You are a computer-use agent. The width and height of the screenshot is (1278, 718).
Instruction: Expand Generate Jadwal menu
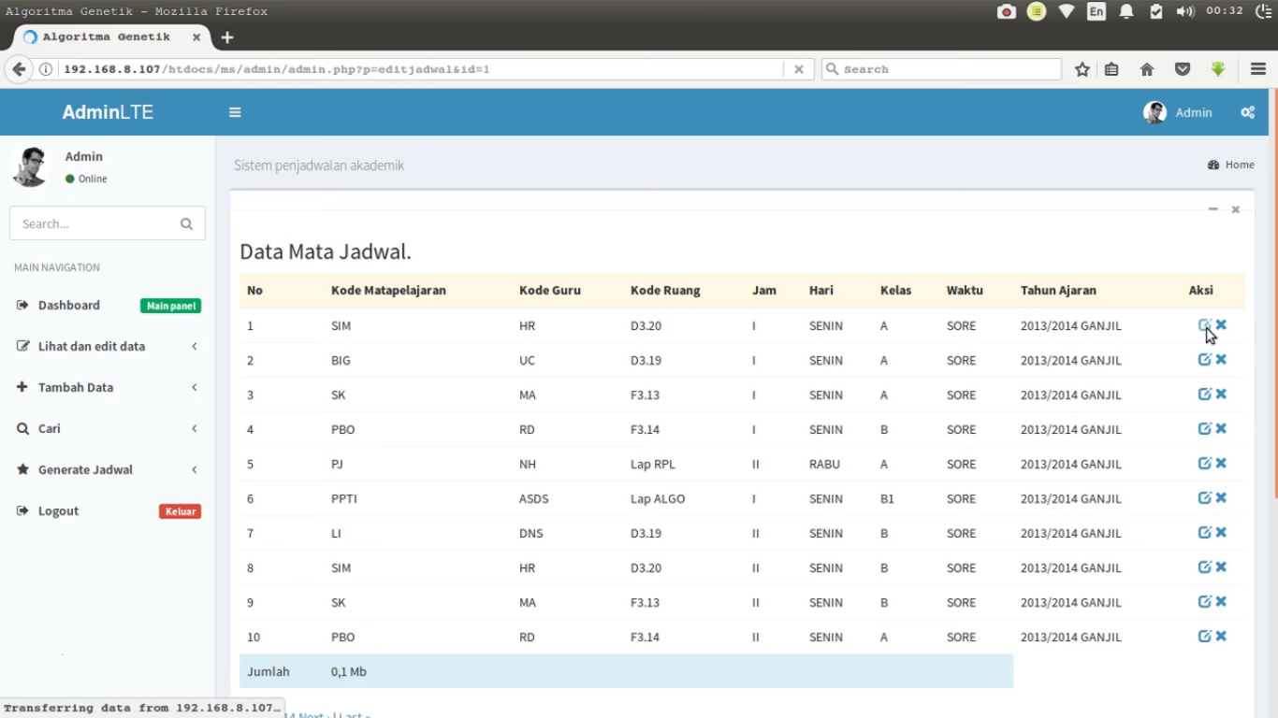coord(85,469)
